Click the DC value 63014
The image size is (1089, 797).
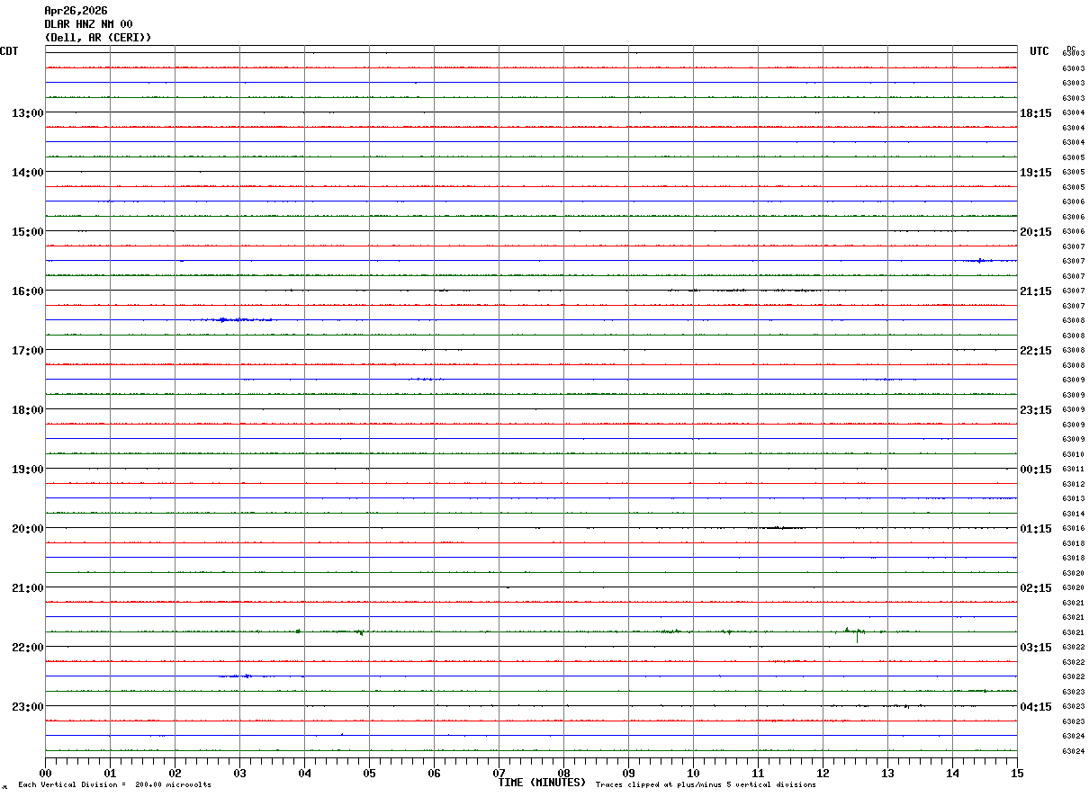pos(1073,514)
